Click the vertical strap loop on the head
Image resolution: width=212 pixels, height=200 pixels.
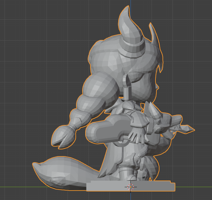point(127,87)
